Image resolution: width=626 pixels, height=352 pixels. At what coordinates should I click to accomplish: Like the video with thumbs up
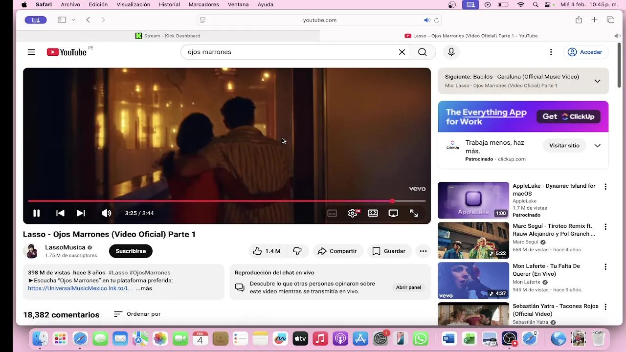pyautogui.click(x=267, y=251)
